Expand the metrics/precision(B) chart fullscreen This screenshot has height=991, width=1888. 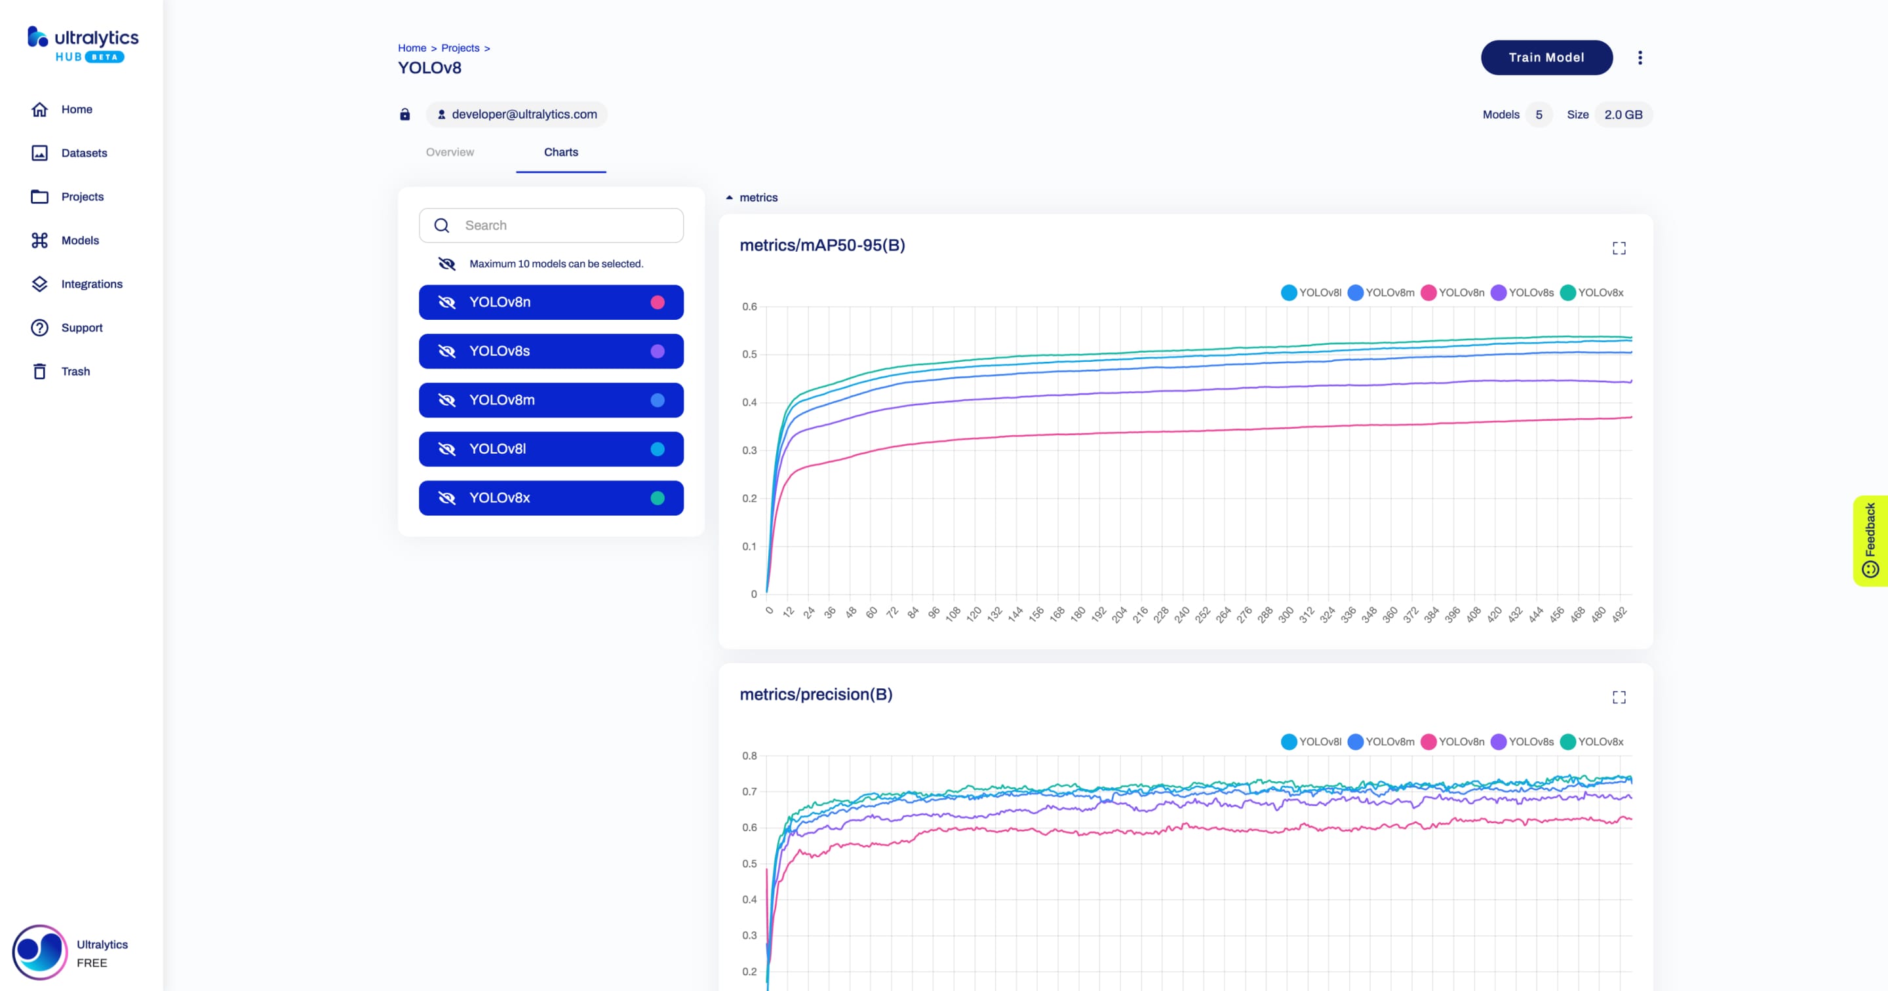click(x=1619, y=697)
